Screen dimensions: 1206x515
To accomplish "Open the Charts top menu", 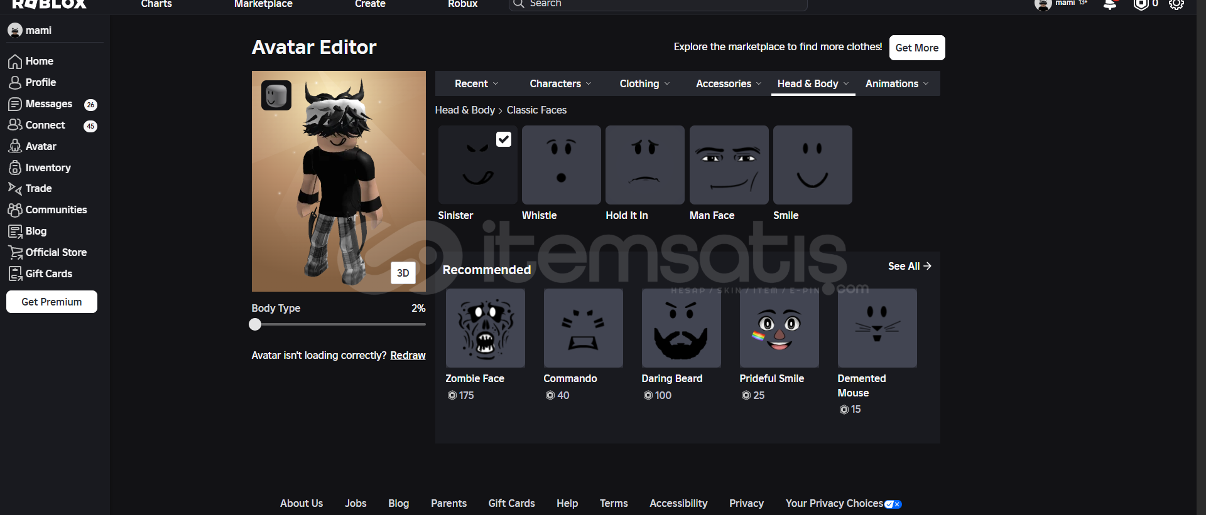I will (156, 4).
